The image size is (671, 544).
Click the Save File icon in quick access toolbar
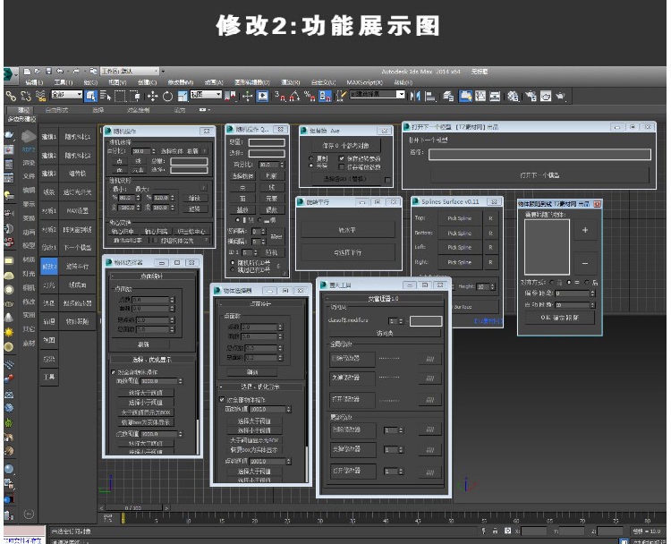(48, 72)
